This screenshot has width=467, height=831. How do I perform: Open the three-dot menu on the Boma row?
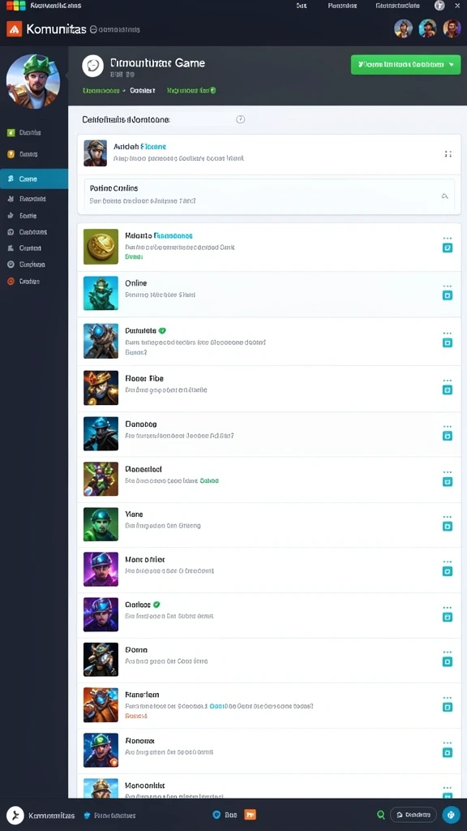coord(448,652)
